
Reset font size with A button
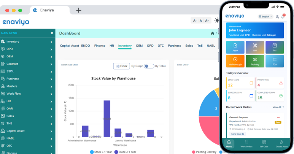pyautogui.click(x=201, y=21)
